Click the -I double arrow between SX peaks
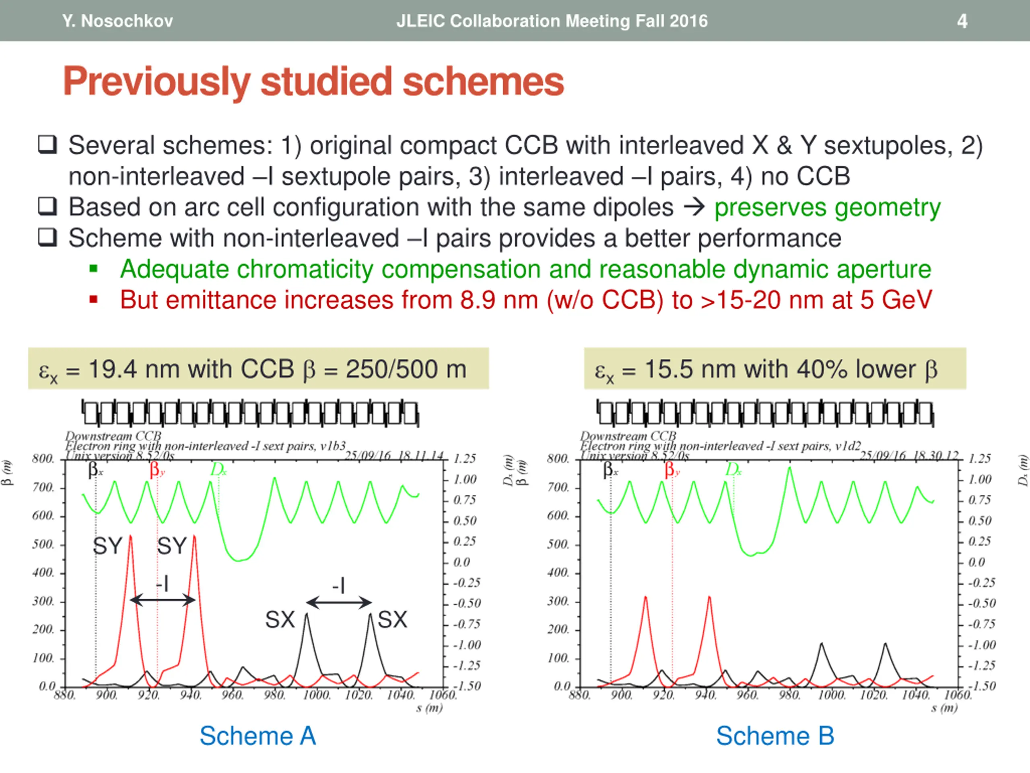The height and width of the screenshot is (773, 1030). pos(339,603)
